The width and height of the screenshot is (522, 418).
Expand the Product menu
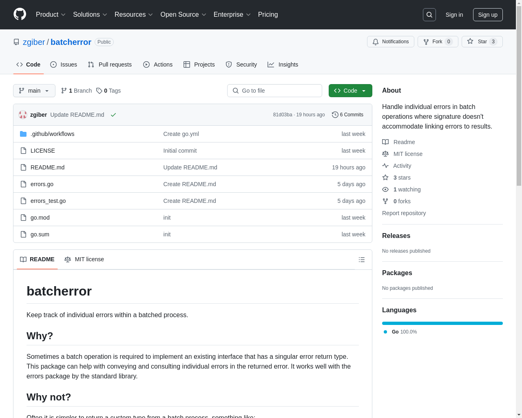click(51, 15)
